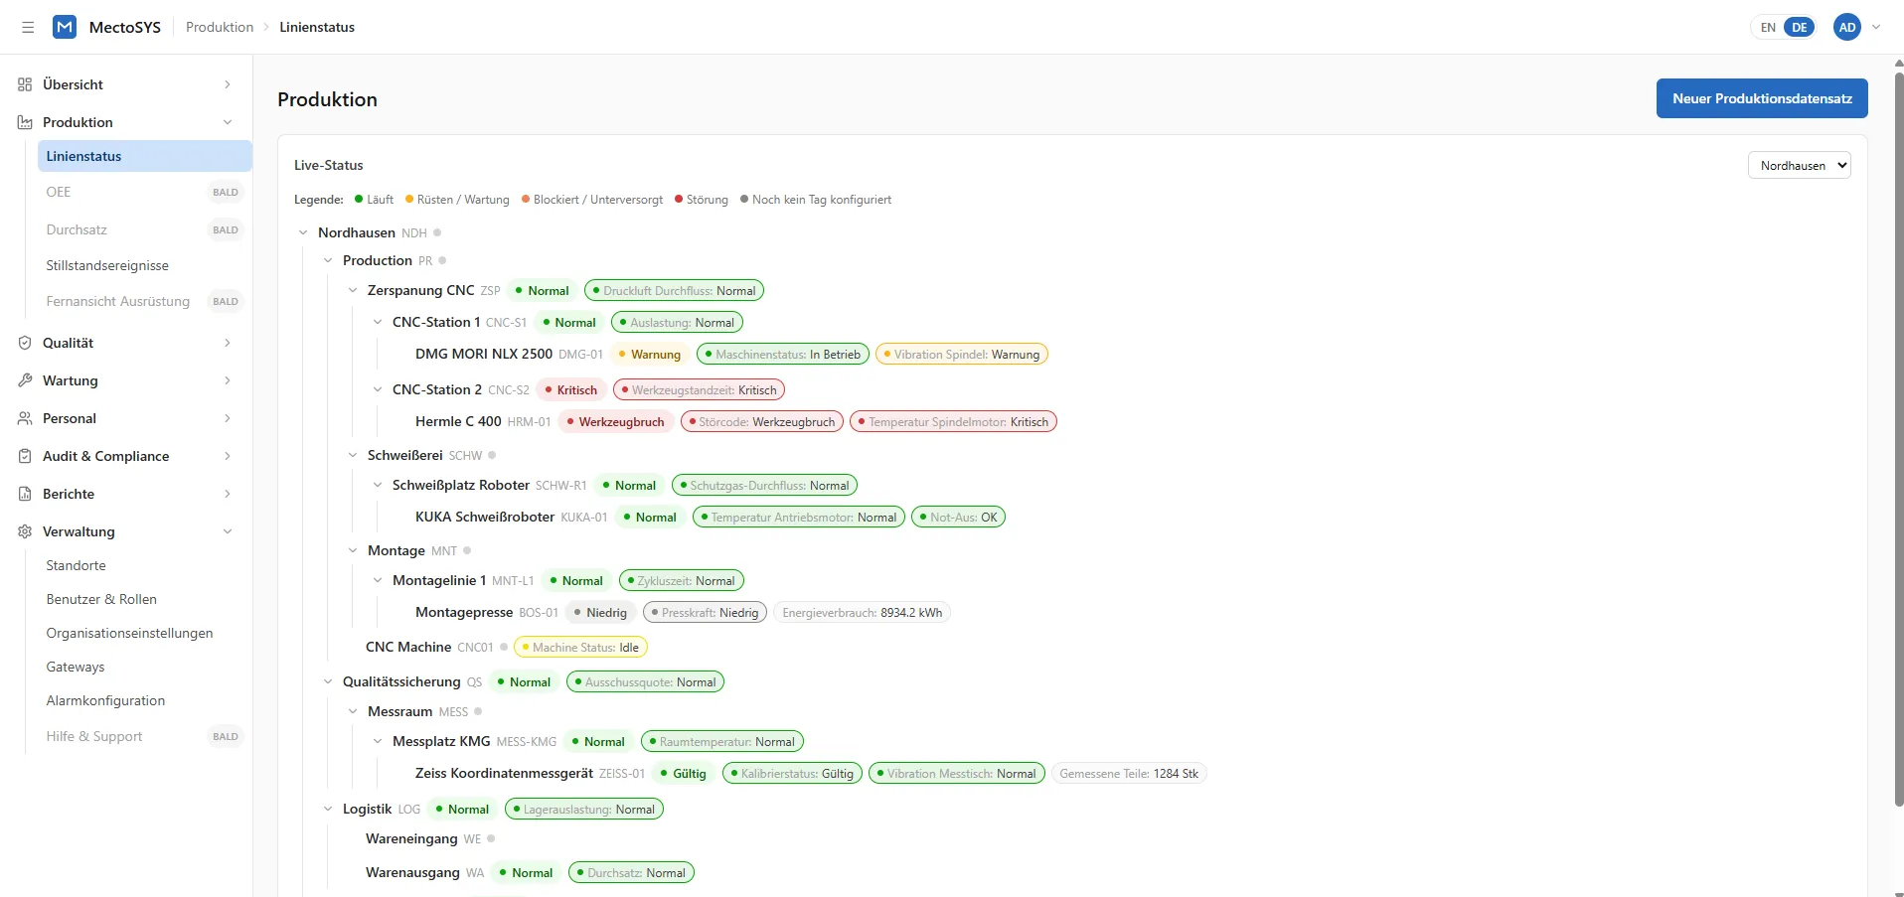The width and height of the screenshot is (1904, 897).
Task: Click the Produktion breadcrumb link
Action: click(x=220, y=27)
